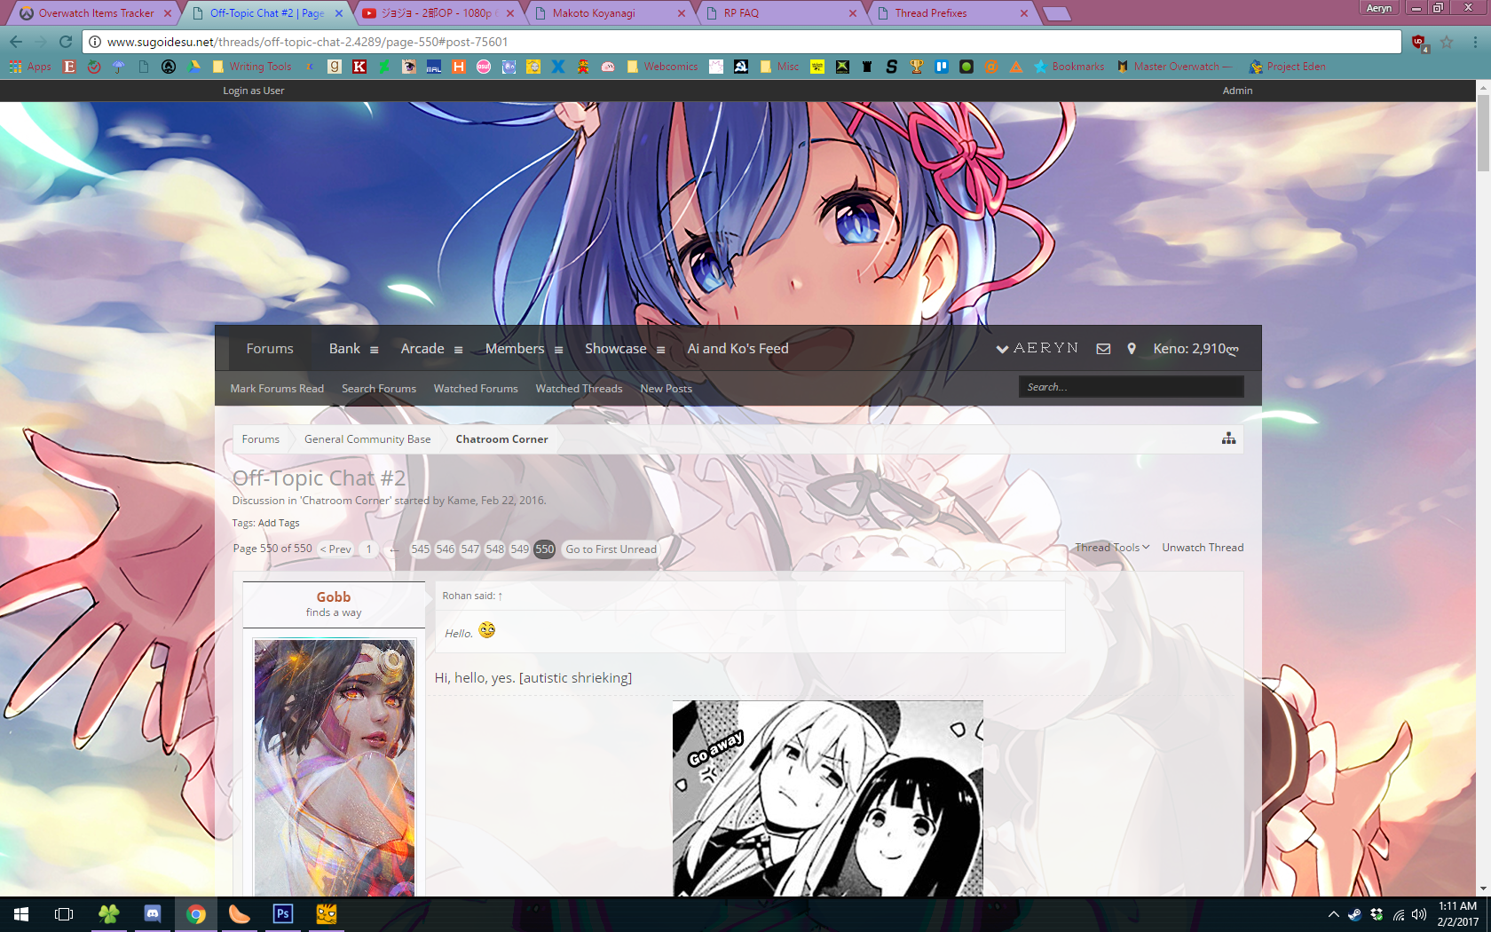Viewport: 1491px width, 932px height.
Task: Click the uBlock Origin extension icon
Action: coord(1419,42)
